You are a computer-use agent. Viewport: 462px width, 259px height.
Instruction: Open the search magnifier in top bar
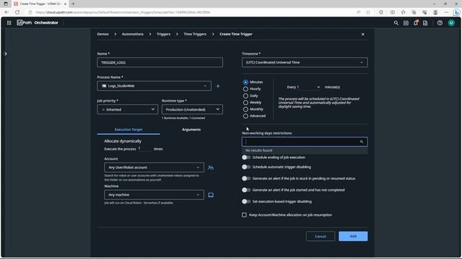pos(396,23)
